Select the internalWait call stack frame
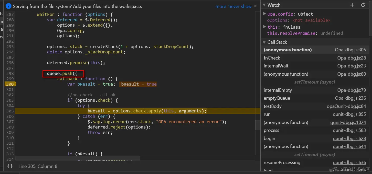The width and height of the screenshot is (372, 174). pos(315,66)
